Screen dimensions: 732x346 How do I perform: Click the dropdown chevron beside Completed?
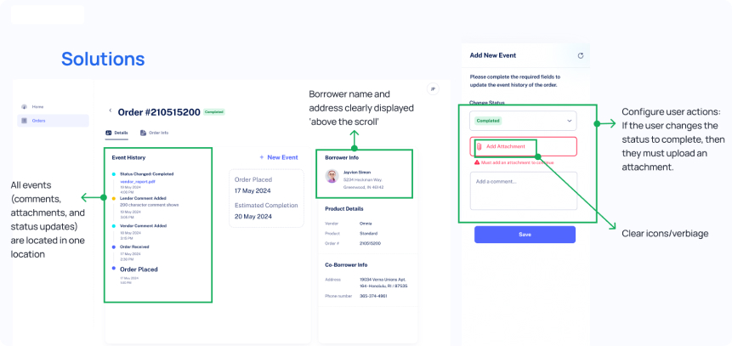569,121
